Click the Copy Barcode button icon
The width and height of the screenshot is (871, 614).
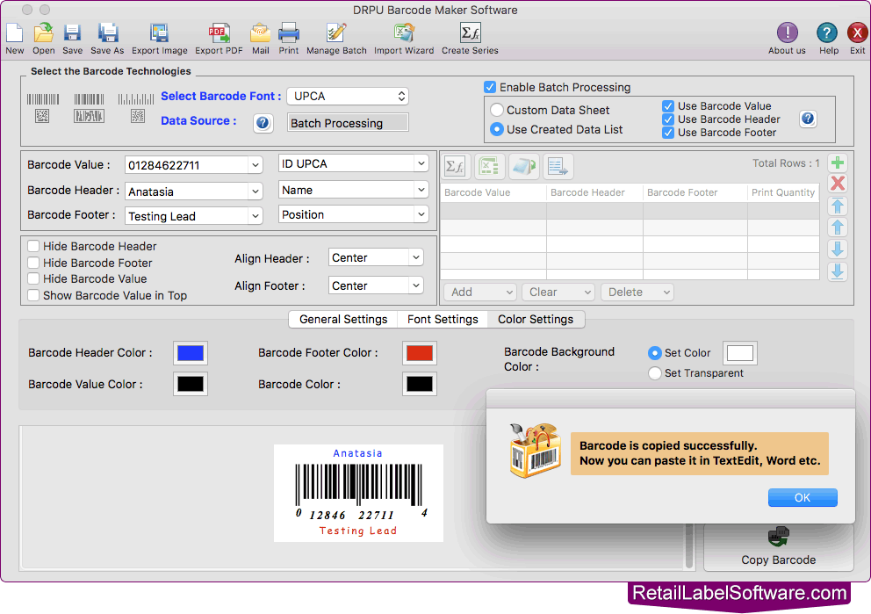(778, 537)
